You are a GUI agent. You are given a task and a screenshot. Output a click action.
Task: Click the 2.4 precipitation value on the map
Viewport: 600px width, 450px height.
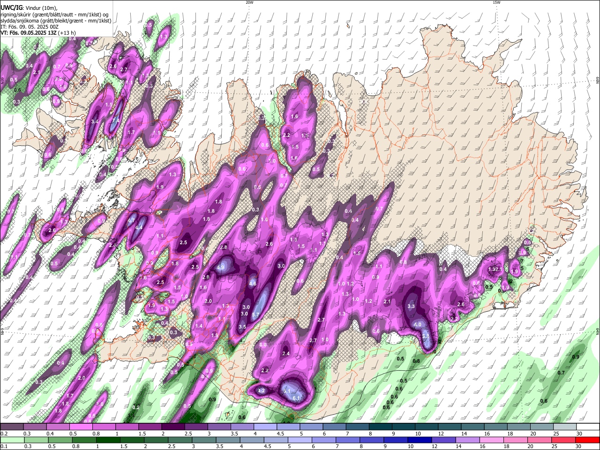[x=286, y=353]
